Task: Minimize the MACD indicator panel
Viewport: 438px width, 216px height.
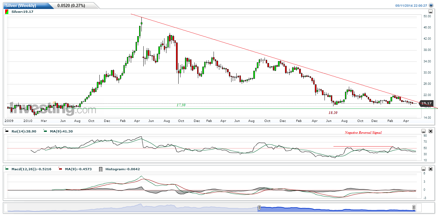Action: pyautogui.click(x=424, y=169)
